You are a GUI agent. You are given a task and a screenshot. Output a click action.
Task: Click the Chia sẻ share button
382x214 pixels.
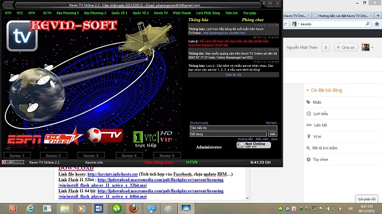pos(346,47)
